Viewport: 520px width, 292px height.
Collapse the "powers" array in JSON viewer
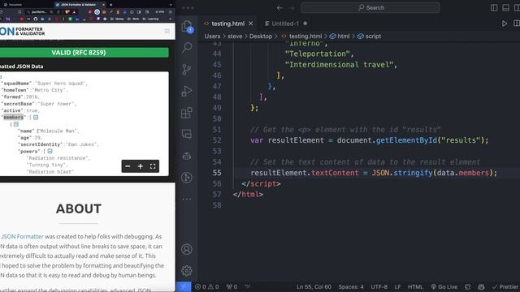tap(50, 152)
